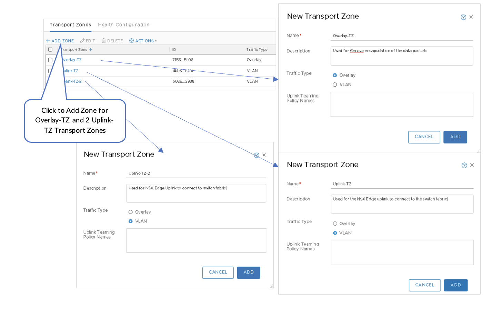Sort by Transport Zone column arrow

(91, 50)
